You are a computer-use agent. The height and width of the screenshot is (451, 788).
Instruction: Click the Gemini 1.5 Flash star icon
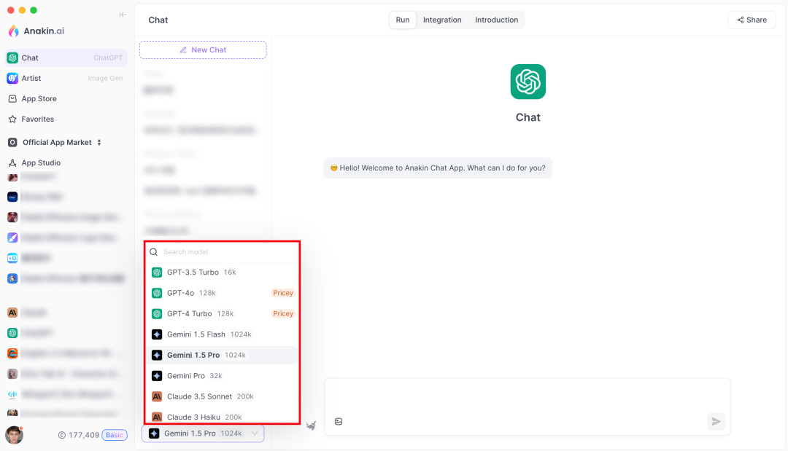[157, 334]
